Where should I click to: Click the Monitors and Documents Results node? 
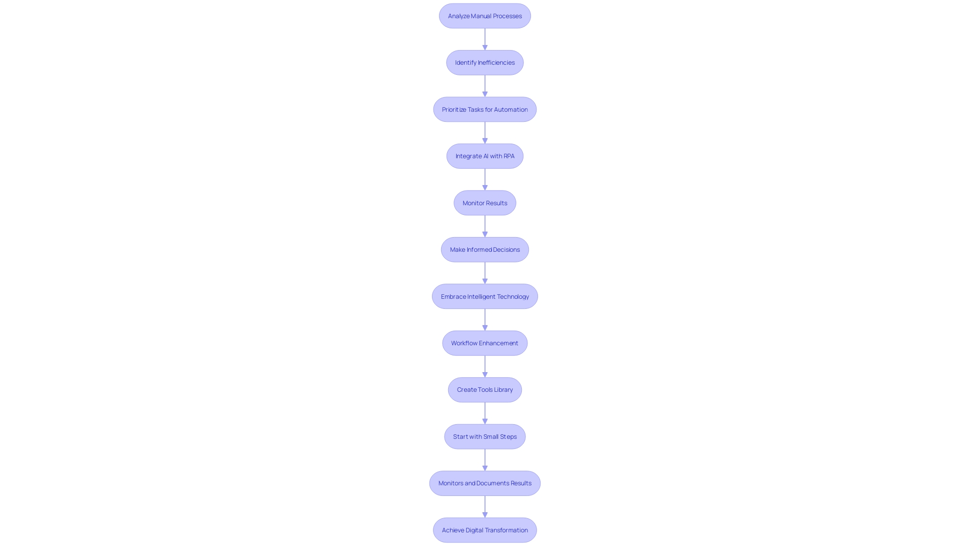pos(484,483)
